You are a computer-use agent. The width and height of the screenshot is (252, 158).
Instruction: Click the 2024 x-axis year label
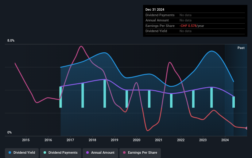coord(225,140)
